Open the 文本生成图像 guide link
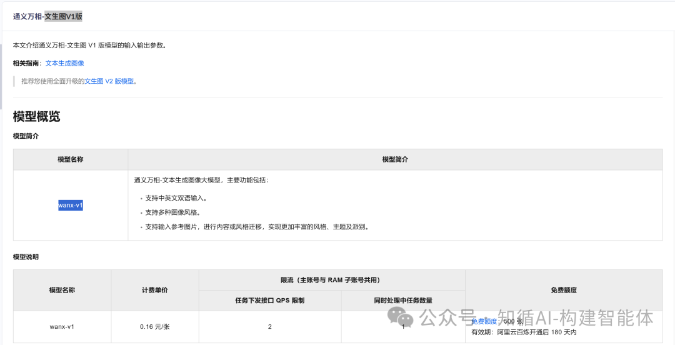Viewport: 675px width, 345px height. (64, 63)
